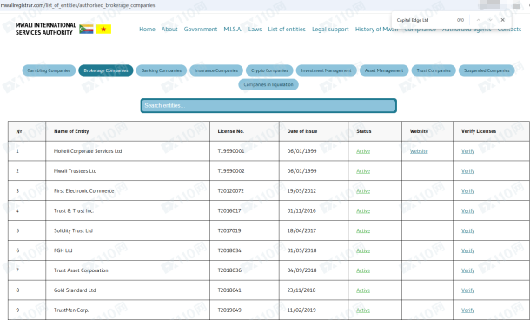
Task: Verify license of FGH Ltd
Action: 467,250
